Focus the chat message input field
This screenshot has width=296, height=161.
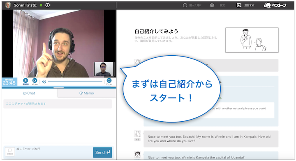pyautogui.click(x=54, y=152)
